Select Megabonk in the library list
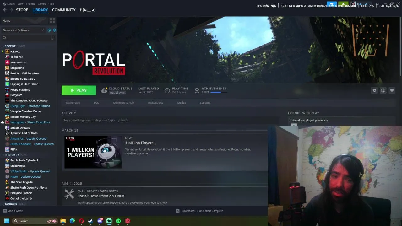This screenshot has height=226, width=402. pos(17,68)
